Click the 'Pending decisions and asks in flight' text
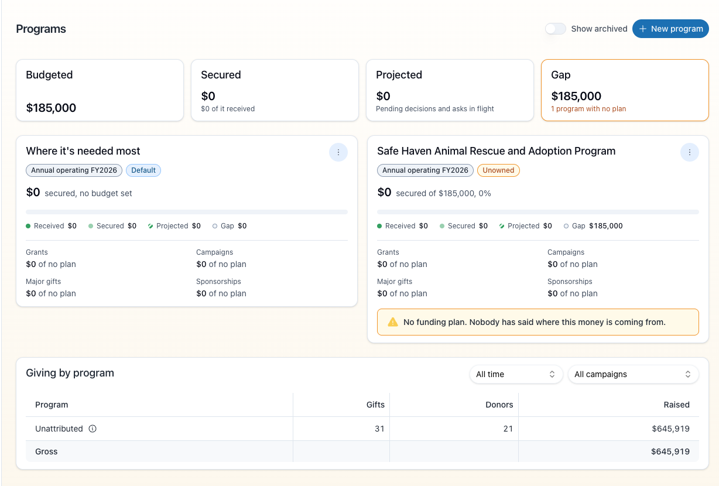The width and height of the screenshot is (719, 486). [x=435, y=109]
